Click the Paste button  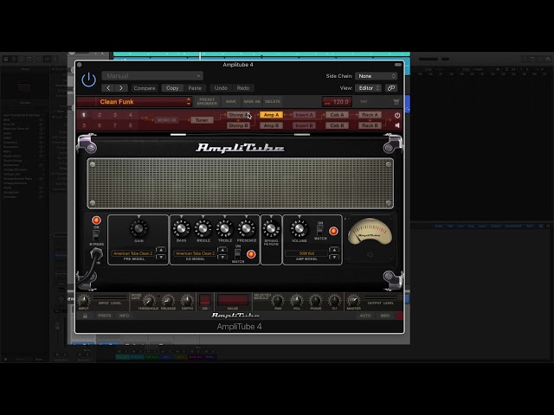point(195,88)
